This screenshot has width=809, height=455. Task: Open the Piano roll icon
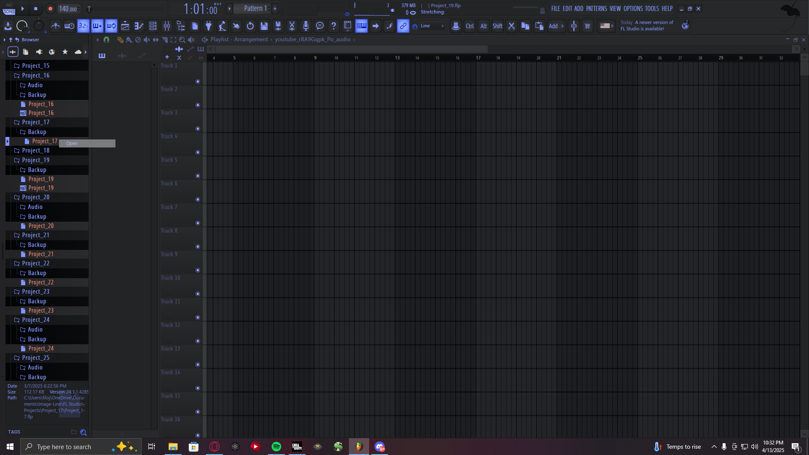[x=139, y=26]
